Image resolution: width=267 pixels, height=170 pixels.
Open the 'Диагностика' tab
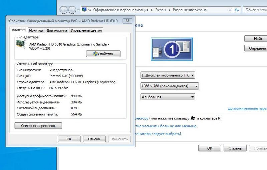[57, 30]
